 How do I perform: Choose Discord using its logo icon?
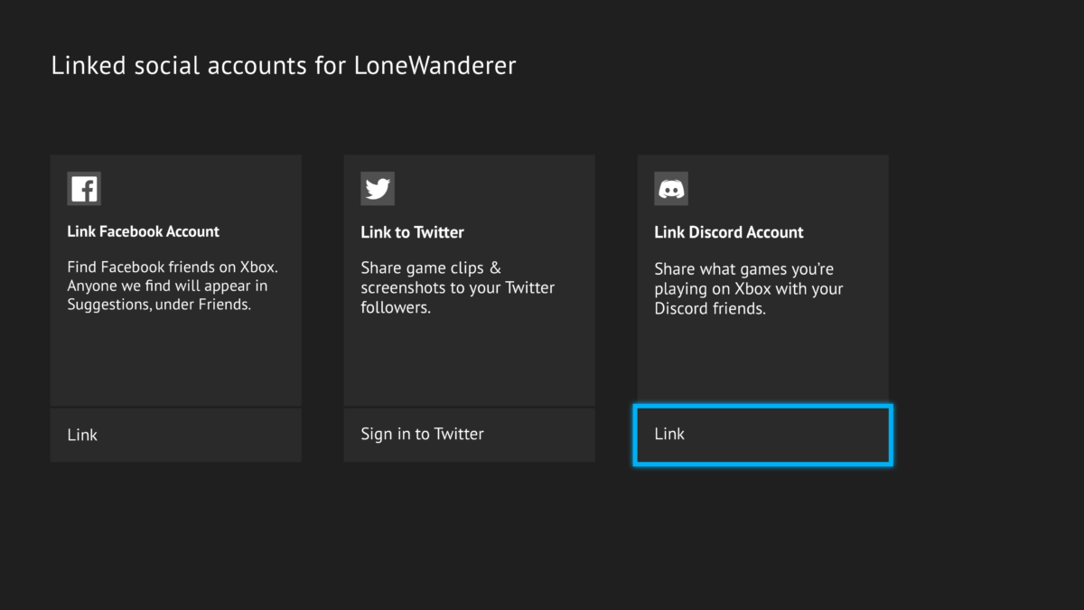(x=670, y=188)
